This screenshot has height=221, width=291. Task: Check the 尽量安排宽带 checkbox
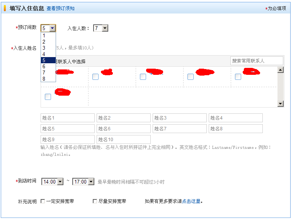coord(95,201)
